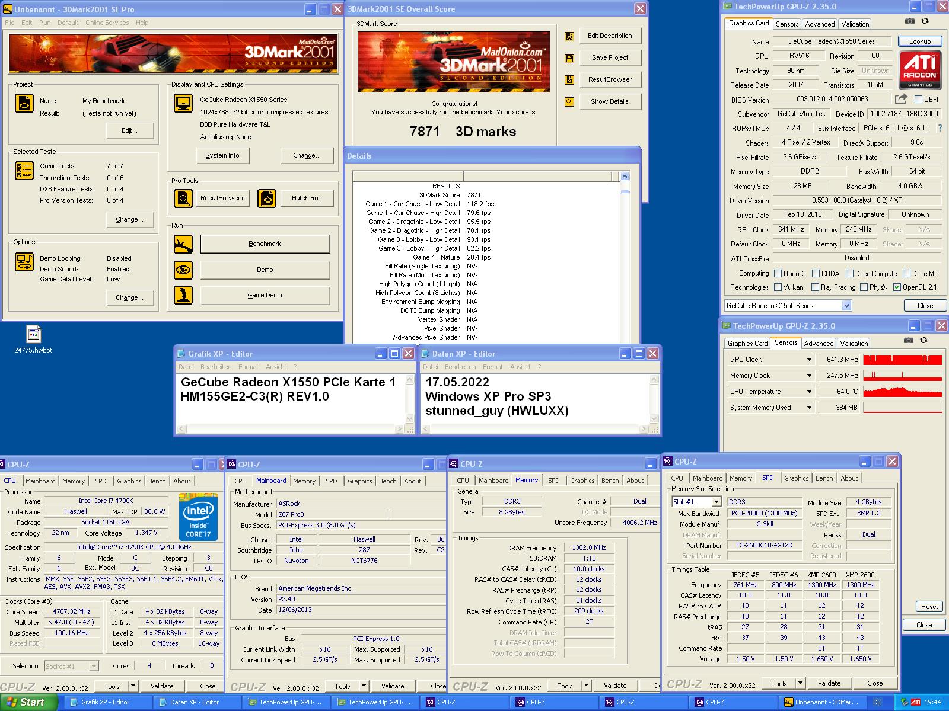Toggle the DirectCompute checkbox

[x=849, y=274]
